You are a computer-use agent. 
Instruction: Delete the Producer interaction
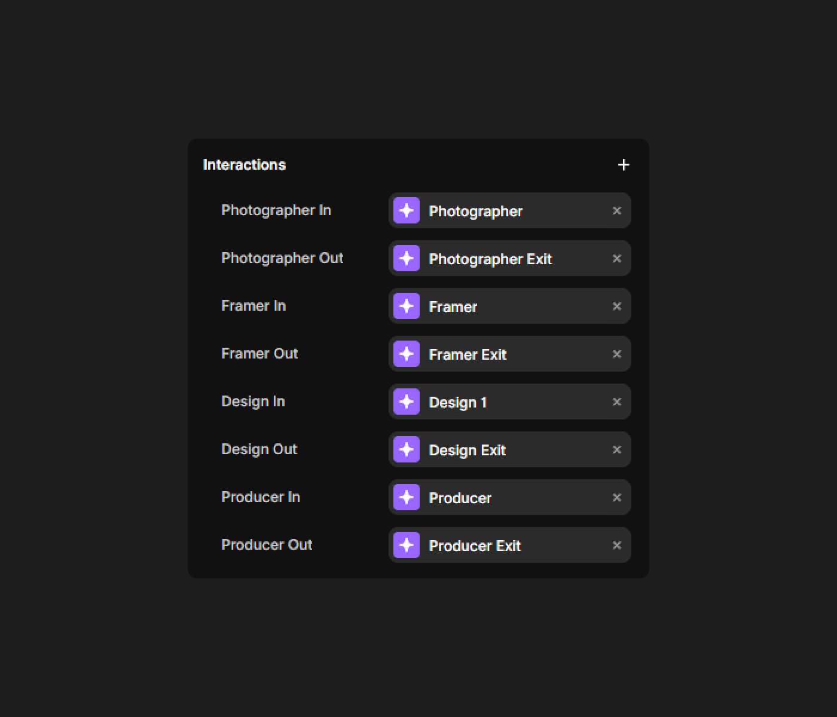click(x=617, y=497)
